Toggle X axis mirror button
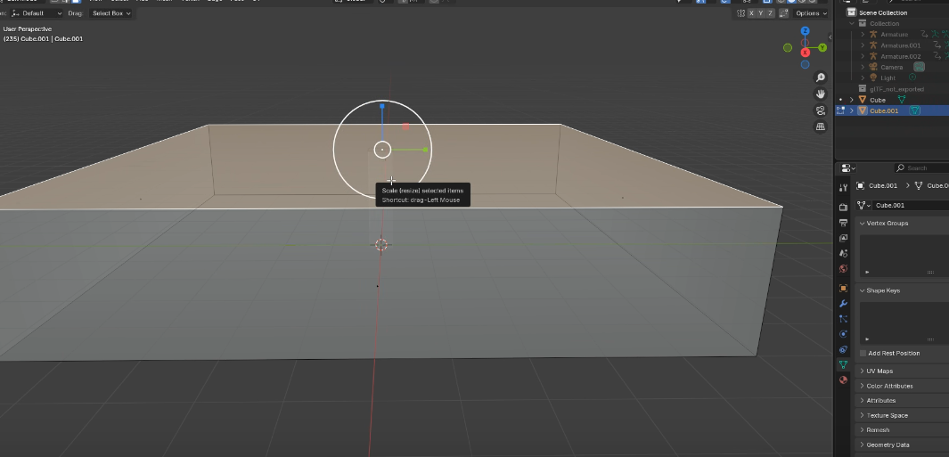 (752, 13)
